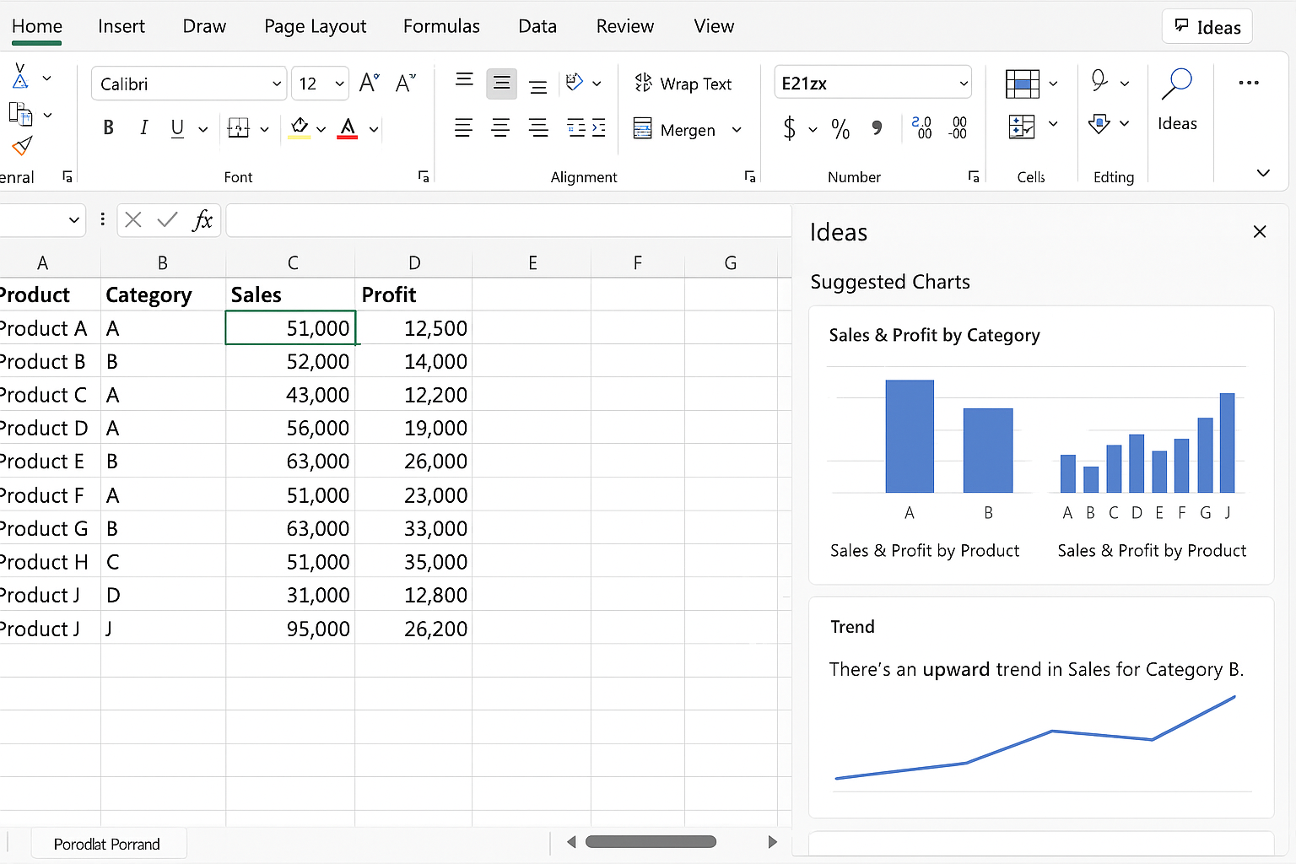Open borders dropdown arrow
The image size is (1296, 864).
click(x=264, y=129)
